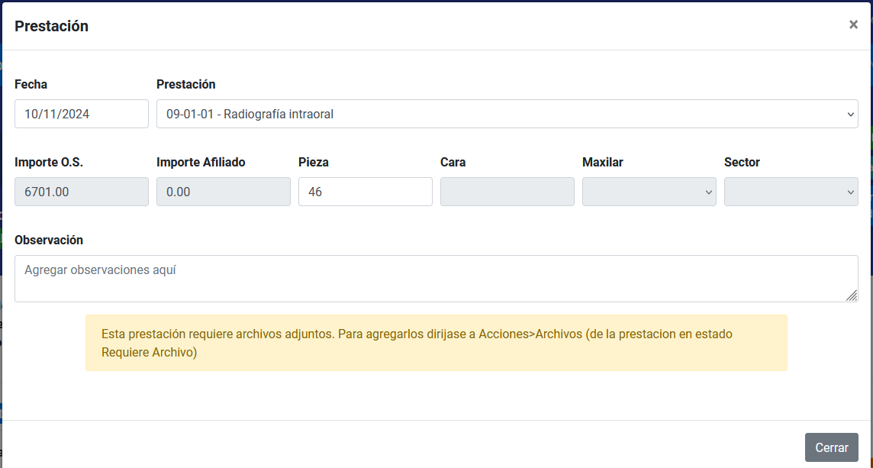873x468 pixels.
Task: Click the resize handle of the Observación textarea
Action: pos(852,295)
